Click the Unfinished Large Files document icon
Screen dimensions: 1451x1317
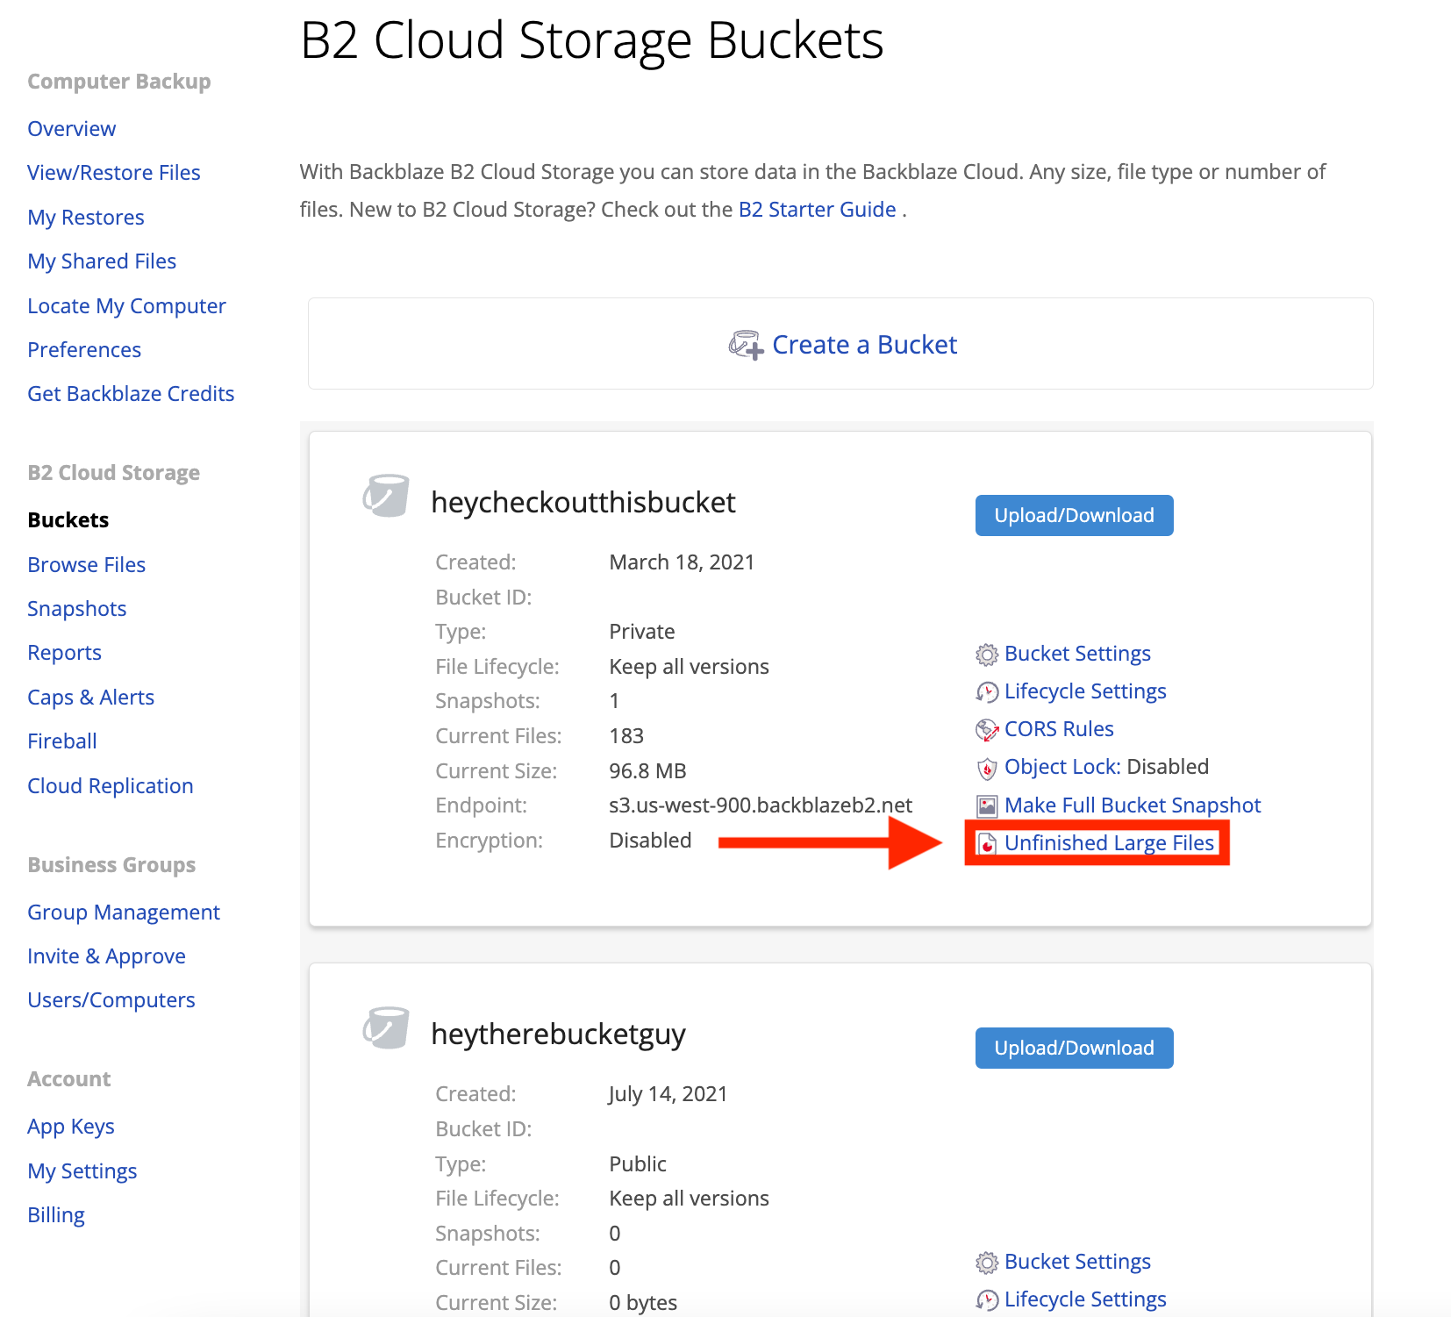pyautogui.click(x=987, y=844)
